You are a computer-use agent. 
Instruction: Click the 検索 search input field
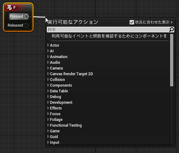click(108, 30)
